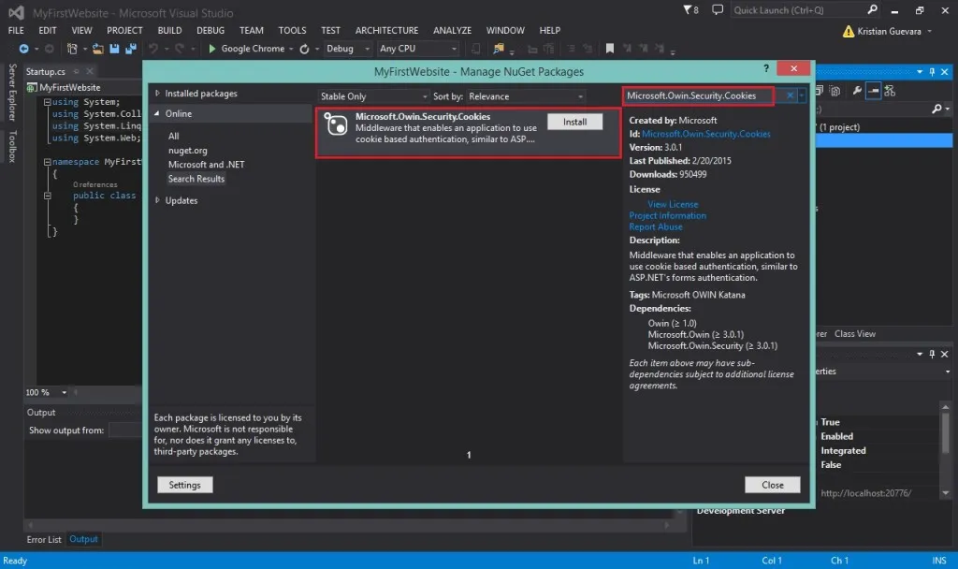958x569 pixels.
Task: Click Solution Explorer Properties wrench icon
Action: 857,91
